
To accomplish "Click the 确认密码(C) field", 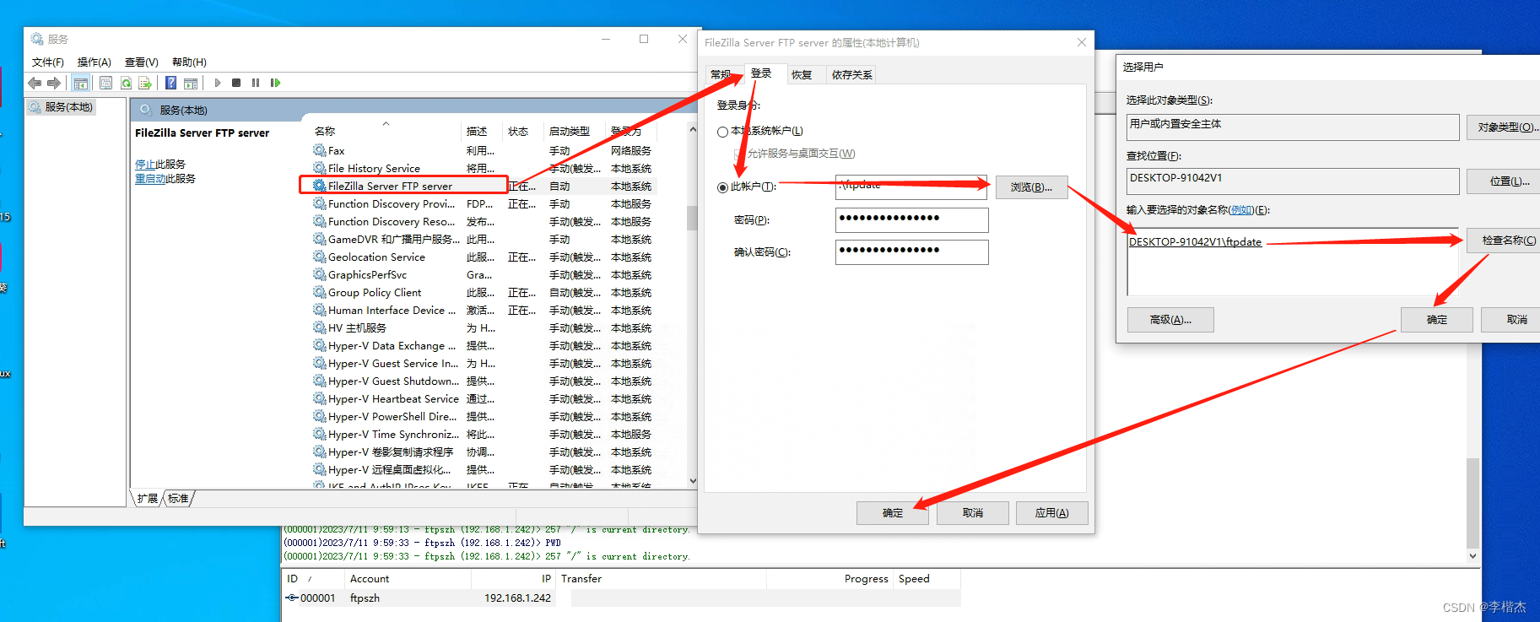I will [x=911, y=252].
